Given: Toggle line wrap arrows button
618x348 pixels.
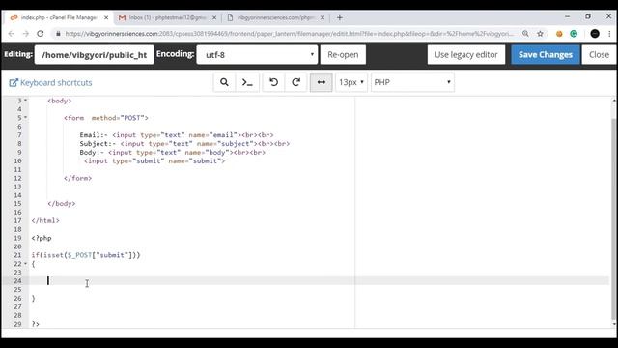Looking at the screenshot, I should [322, 82].
